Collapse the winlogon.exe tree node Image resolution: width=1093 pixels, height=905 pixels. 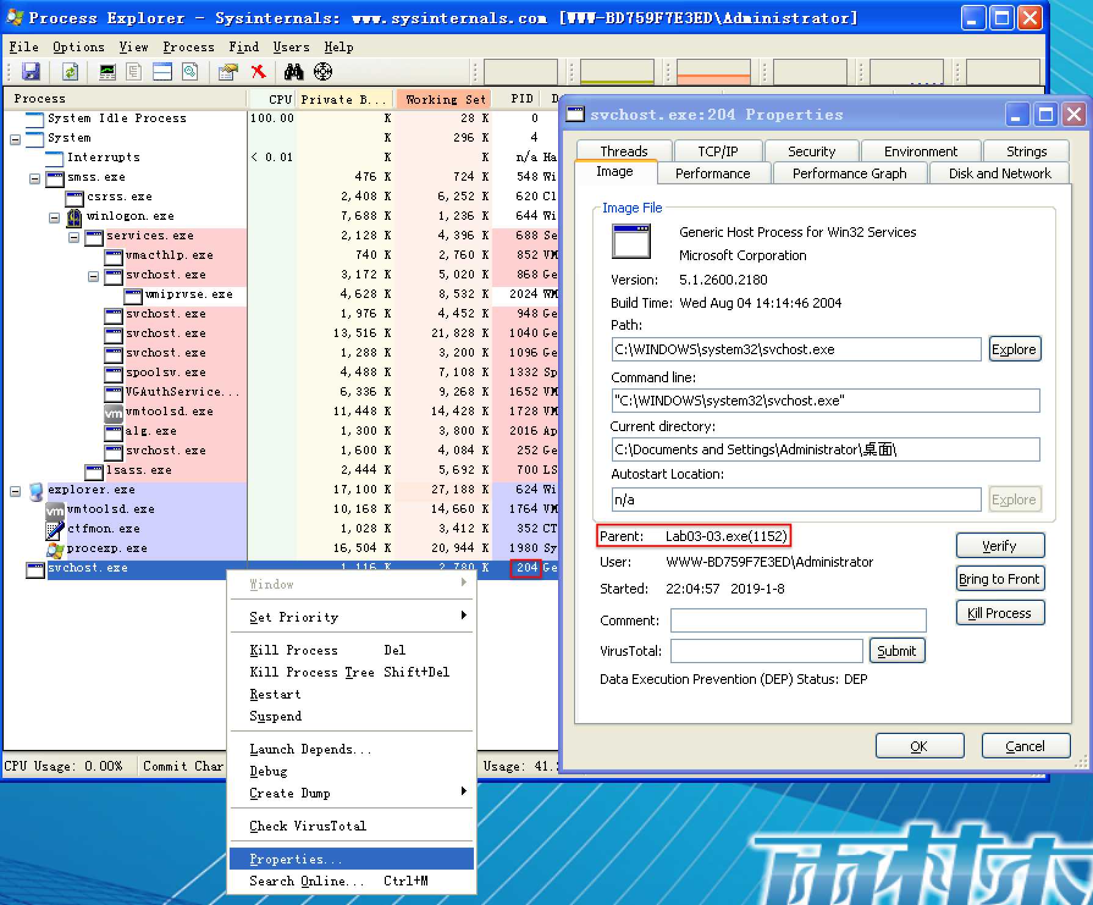pyautogui.click(x=54, y=217)
